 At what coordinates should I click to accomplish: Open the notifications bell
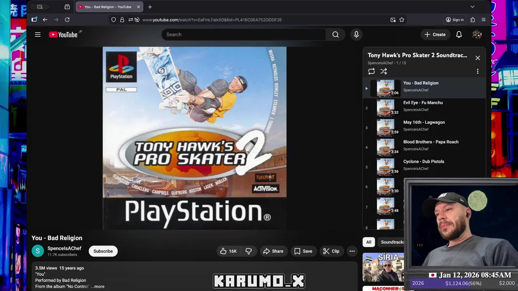pos(459,35)
